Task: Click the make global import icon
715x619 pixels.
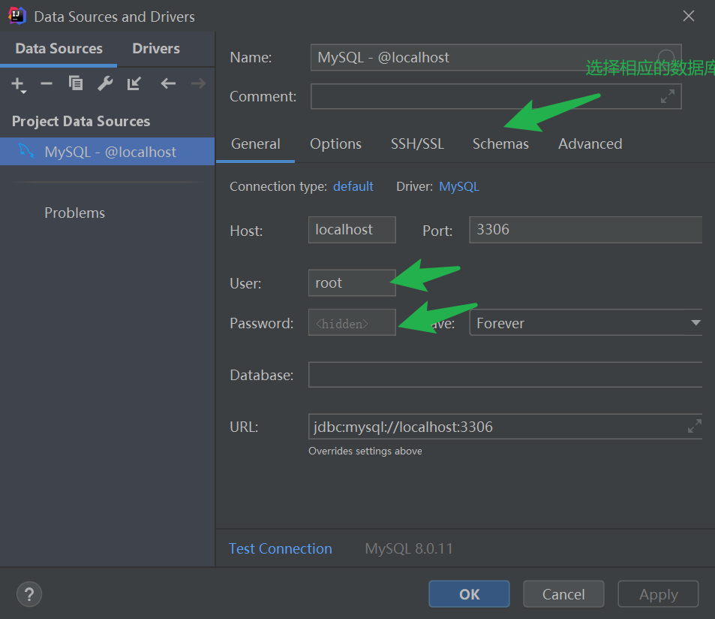Action: pyautogui.click(x=134, y=83)
